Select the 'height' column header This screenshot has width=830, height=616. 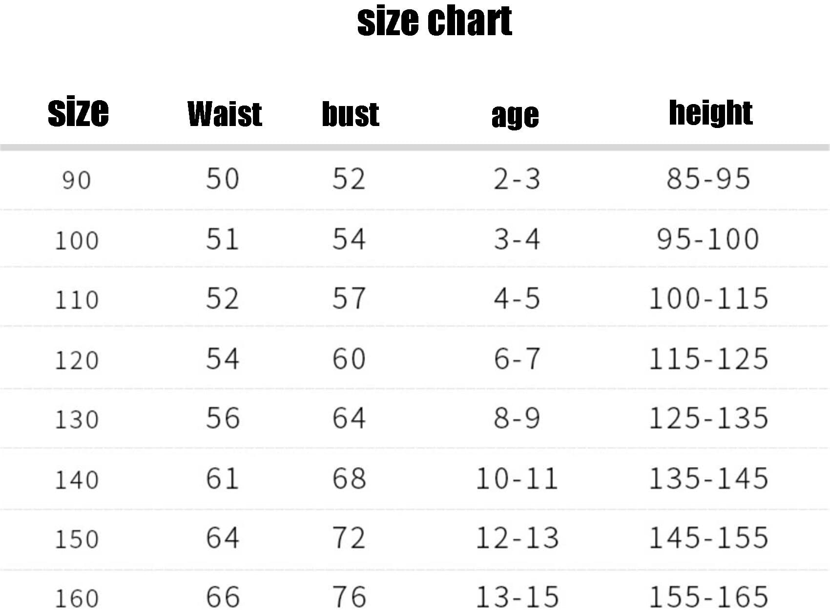click(x=710, y=112)
